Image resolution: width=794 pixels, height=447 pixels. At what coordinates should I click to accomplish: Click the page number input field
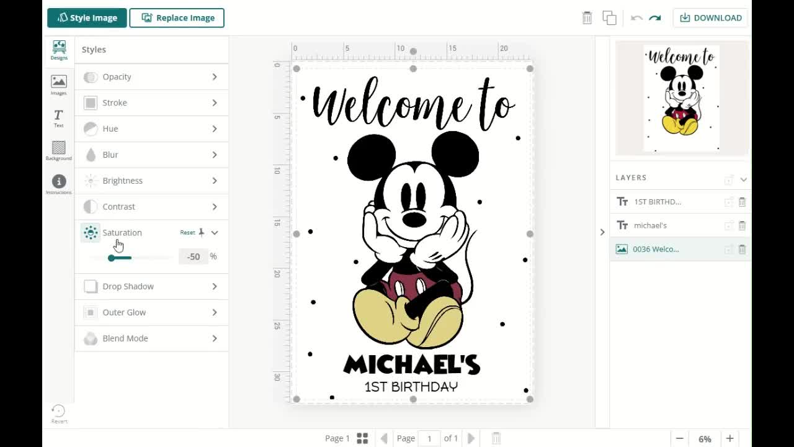tap(429, 438)
